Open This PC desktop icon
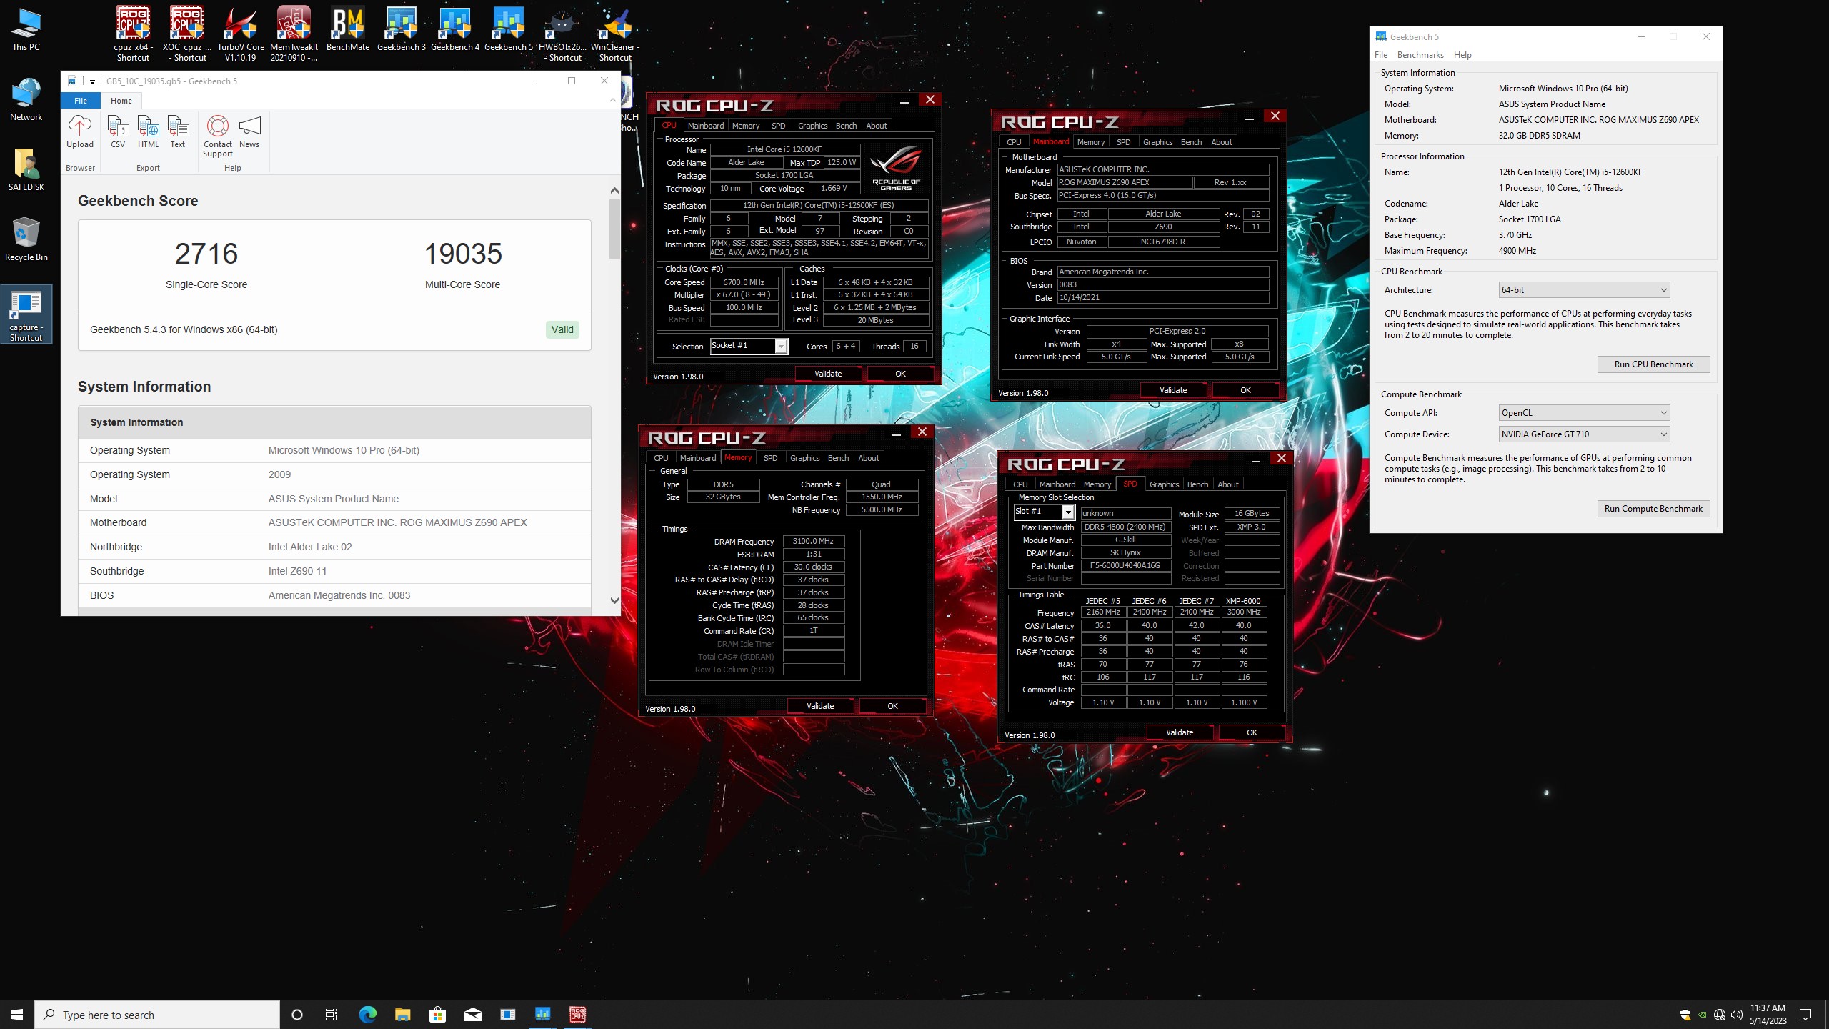Viewport: 1829px width, 1029px height. (26, 29)
